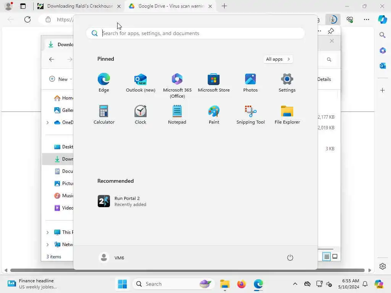Open the Finance headline widget

[x=32, y=284]
